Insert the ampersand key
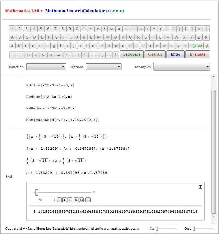The height and width of the screenshot is (234, 219). point(199,29)
